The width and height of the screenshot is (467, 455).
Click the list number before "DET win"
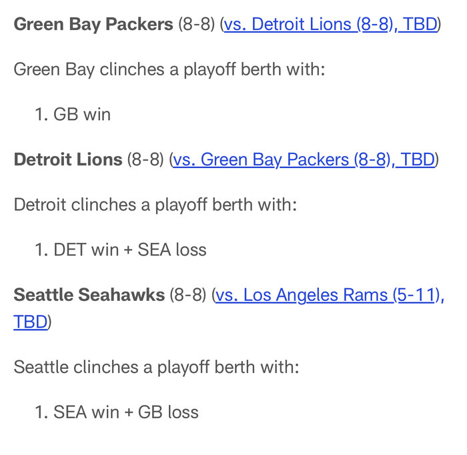tap(40, 250)
